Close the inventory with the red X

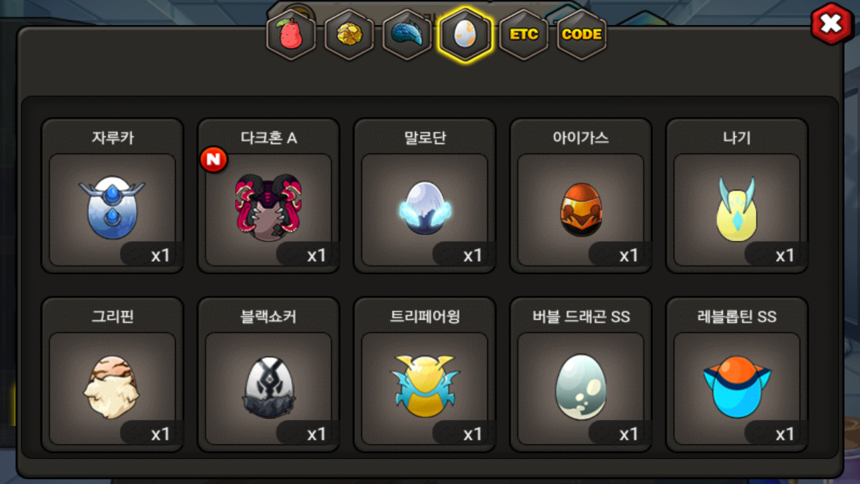(831, 24)
